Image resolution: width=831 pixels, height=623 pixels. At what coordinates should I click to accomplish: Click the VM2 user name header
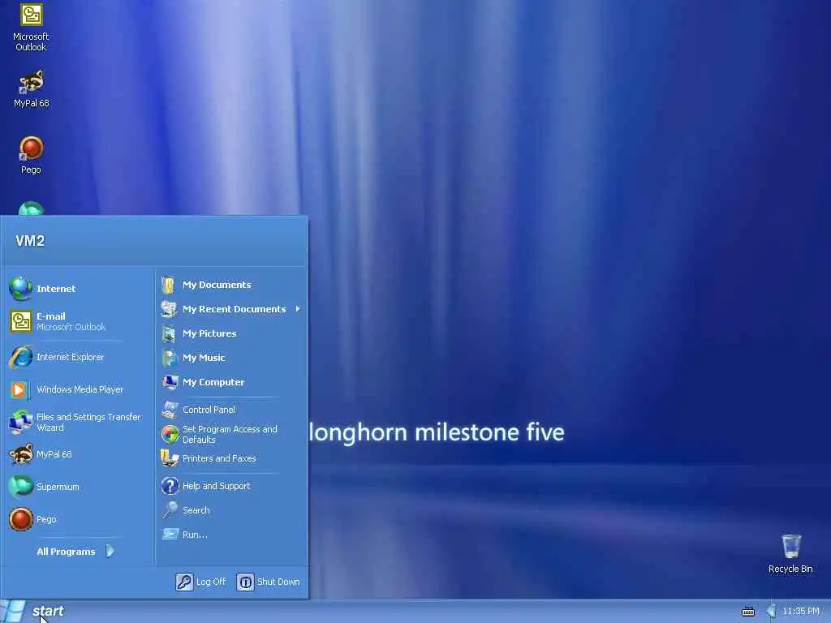(x=30, y=241)
